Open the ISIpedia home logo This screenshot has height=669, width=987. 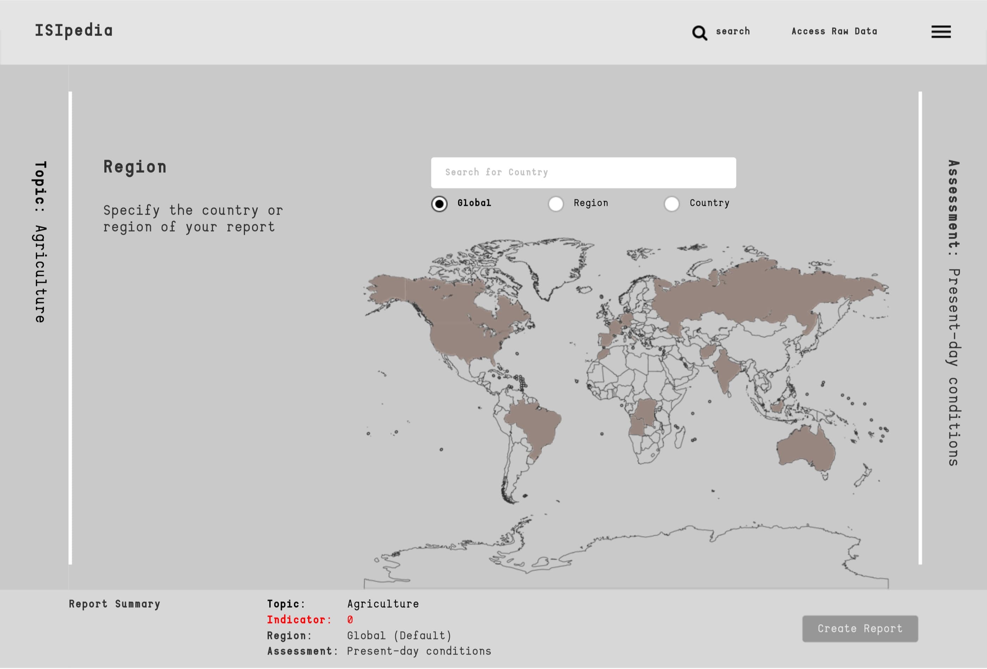click(x=74, y=31)
